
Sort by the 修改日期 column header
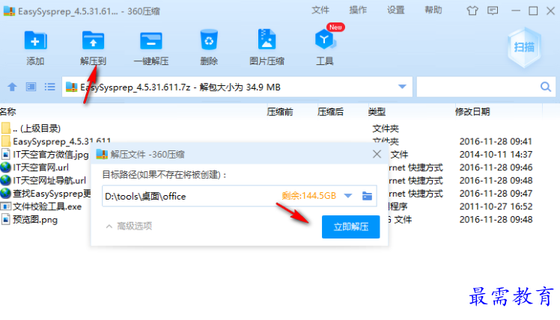coord(472,111)
